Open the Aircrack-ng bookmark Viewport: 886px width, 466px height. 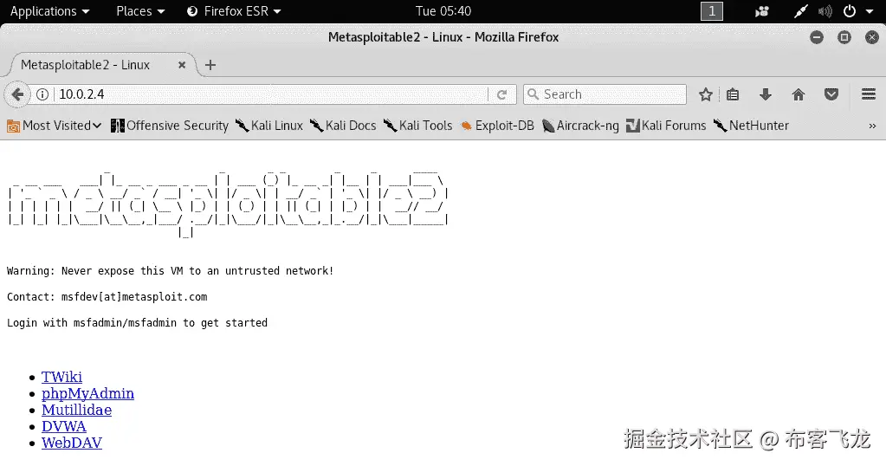pyautogui.click(x=580, y=126)
